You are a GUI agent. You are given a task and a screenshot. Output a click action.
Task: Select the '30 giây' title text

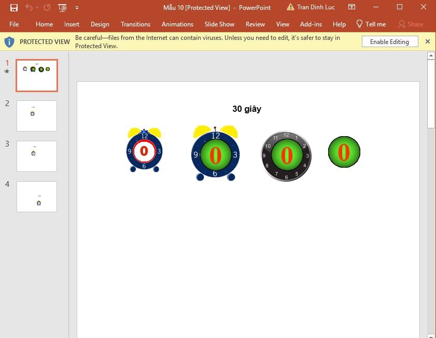click(x=247, y=109)
